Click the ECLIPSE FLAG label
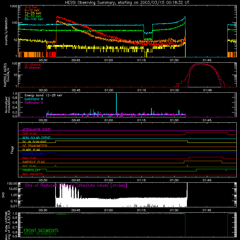Viewport: 240px width, 240px height. 33,154
